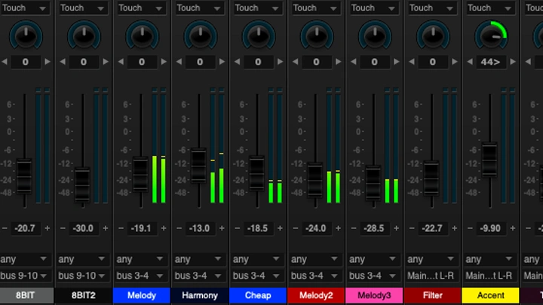Click the level meter on Melody channel
This screenshot has width=543, height=305.
tap(159, 145)
